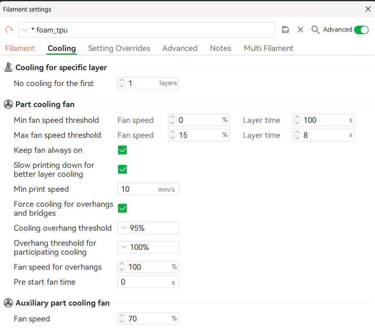Viewport: 375px width, 336px height.
Task: Toggle the Advanced mode switch
Action: pos(361,30)
